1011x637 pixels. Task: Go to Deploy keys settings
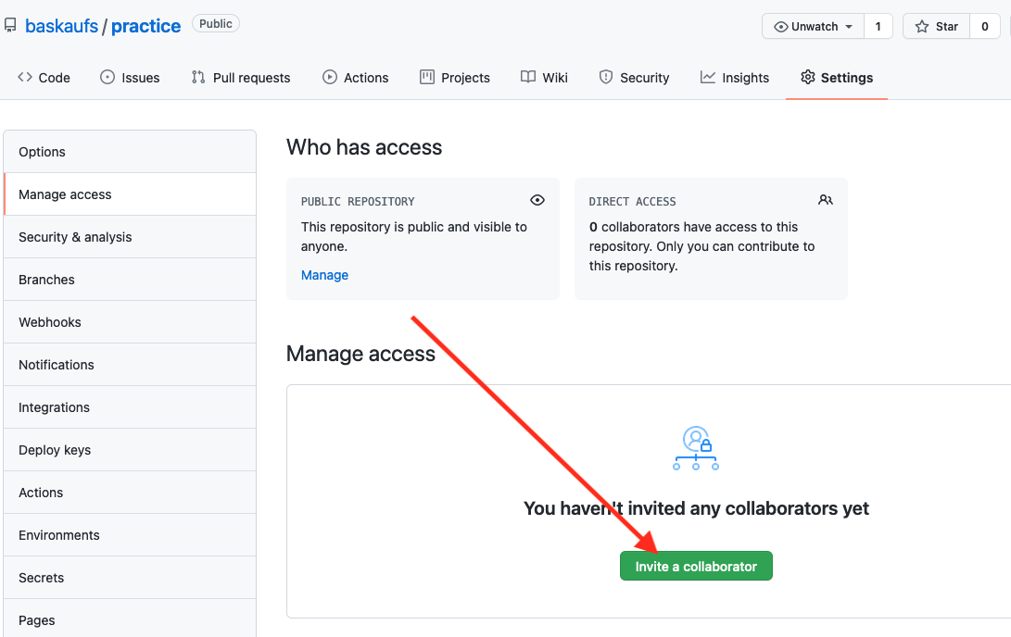[130, 450]
